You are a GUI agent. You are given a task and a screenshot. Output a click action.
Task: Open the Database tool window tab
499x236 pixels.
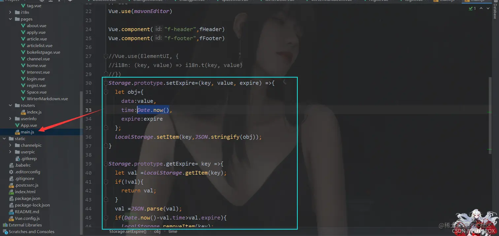(x=495, y=10)
